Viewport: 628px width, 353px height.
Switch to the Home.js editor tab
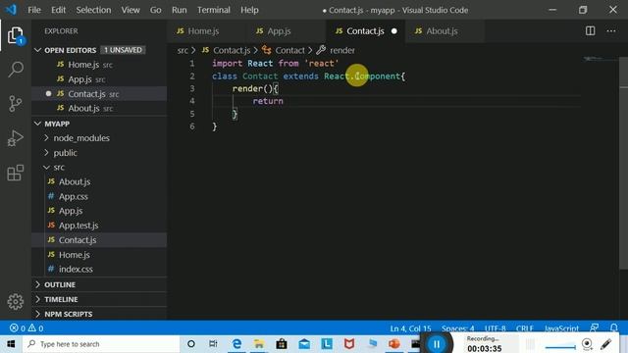click(x=206, y=31)
